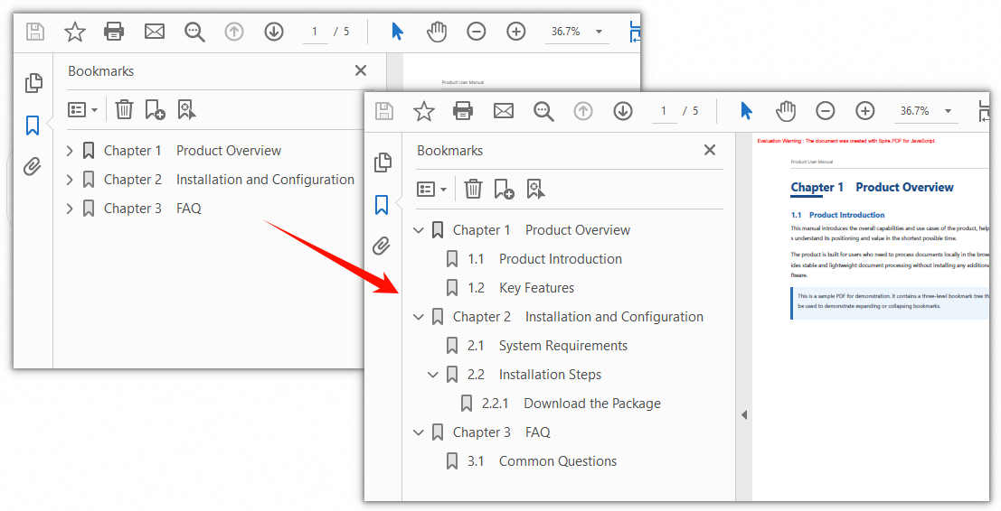Click the zoom in plus icon in the back window
The width and height of the screenshot is (1001, 511).
point(515,32)
